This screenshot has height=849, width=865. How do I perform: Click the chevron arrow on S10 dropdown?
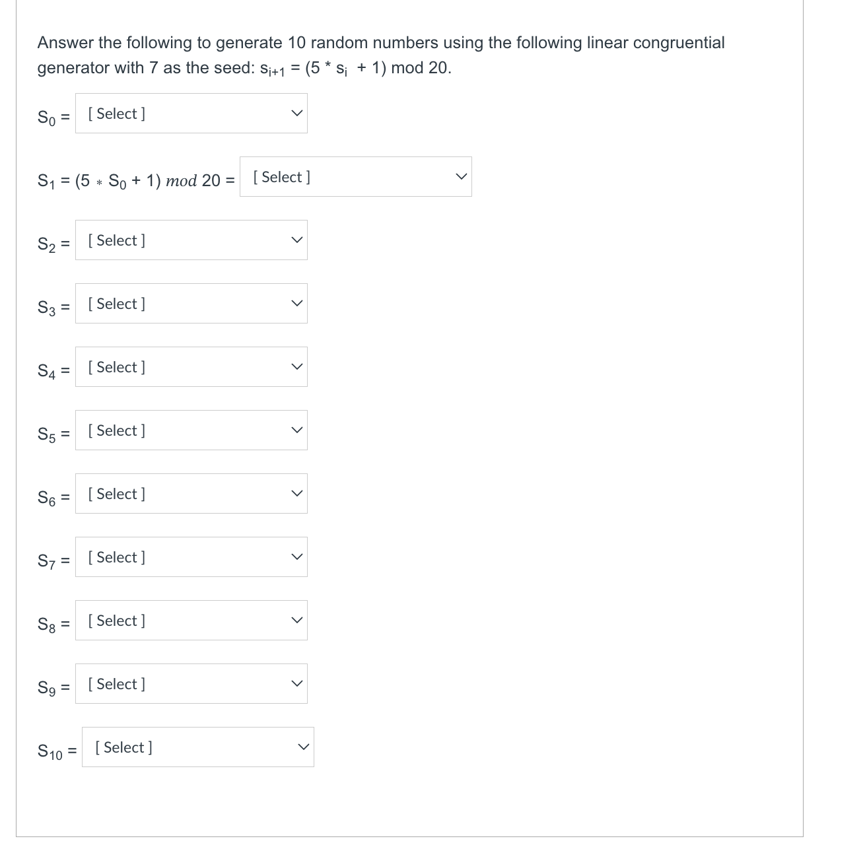pos(304,747)
